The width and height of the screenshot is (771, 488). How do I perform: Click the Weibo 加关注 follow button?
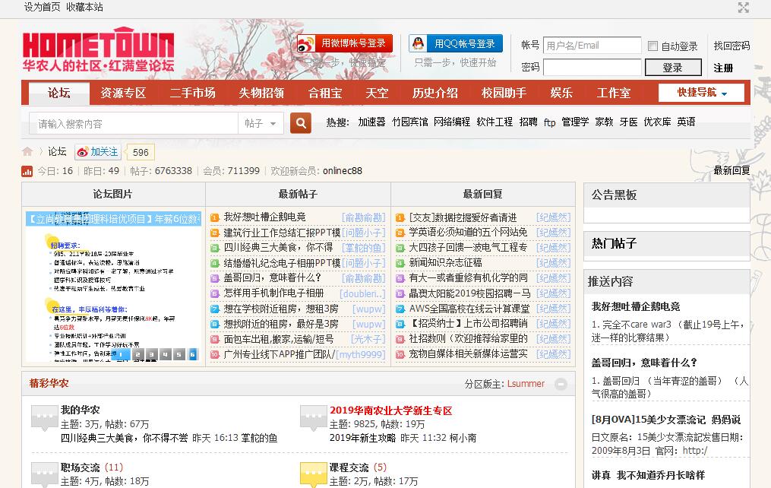[x=97, y=151]
